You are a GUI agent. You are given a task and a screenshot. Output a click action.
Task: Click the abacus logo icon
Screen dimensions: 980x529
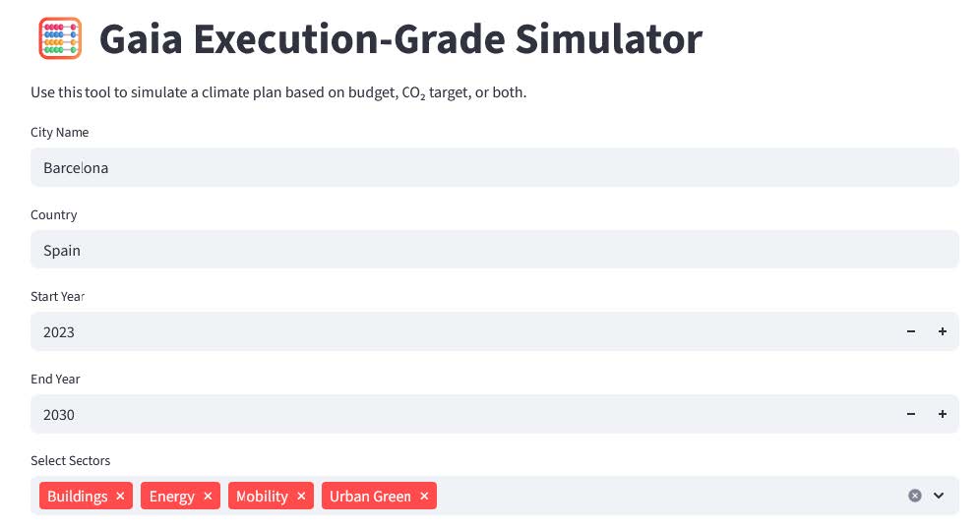pos(59,39)
